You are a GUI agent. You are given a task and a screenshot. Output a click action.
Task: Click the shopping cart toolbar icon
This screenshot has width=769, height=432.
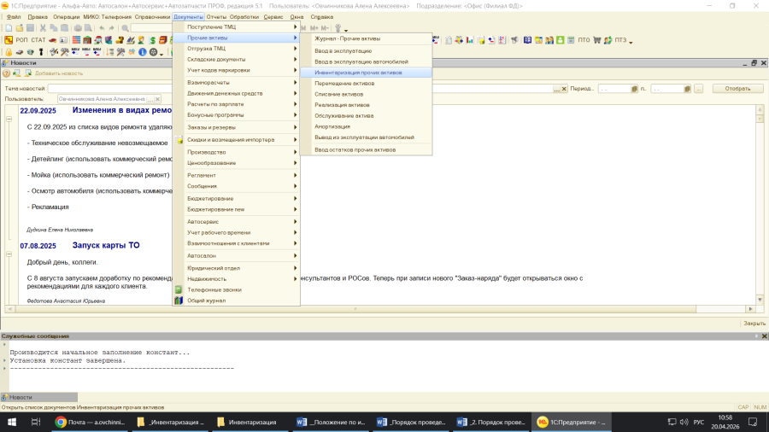[597, 40]
